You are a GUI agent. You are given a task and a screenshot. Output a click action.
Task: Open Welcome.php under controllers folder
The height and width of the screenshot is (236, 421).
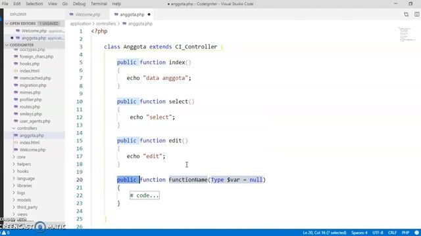[32, 150]
